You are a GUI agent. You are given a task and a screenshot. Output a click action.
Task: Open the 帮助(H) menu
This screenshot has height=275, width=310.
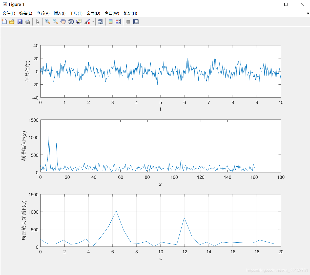point(130,13)
